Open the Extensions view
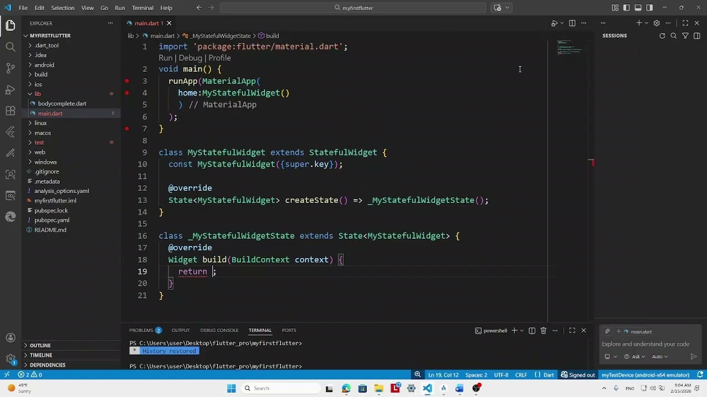Viewport: 707px width, 397px height. pyautogui.click(x=10, y=111)
